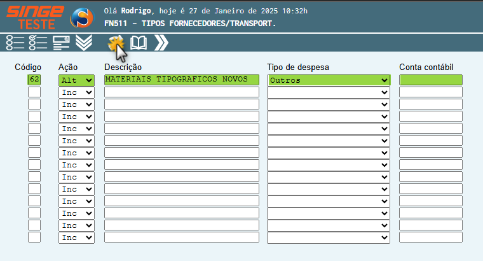The height and width of the screenshot is (261, 483).
Task: Click the triple down-chevron icon
Action: [84, 43]
